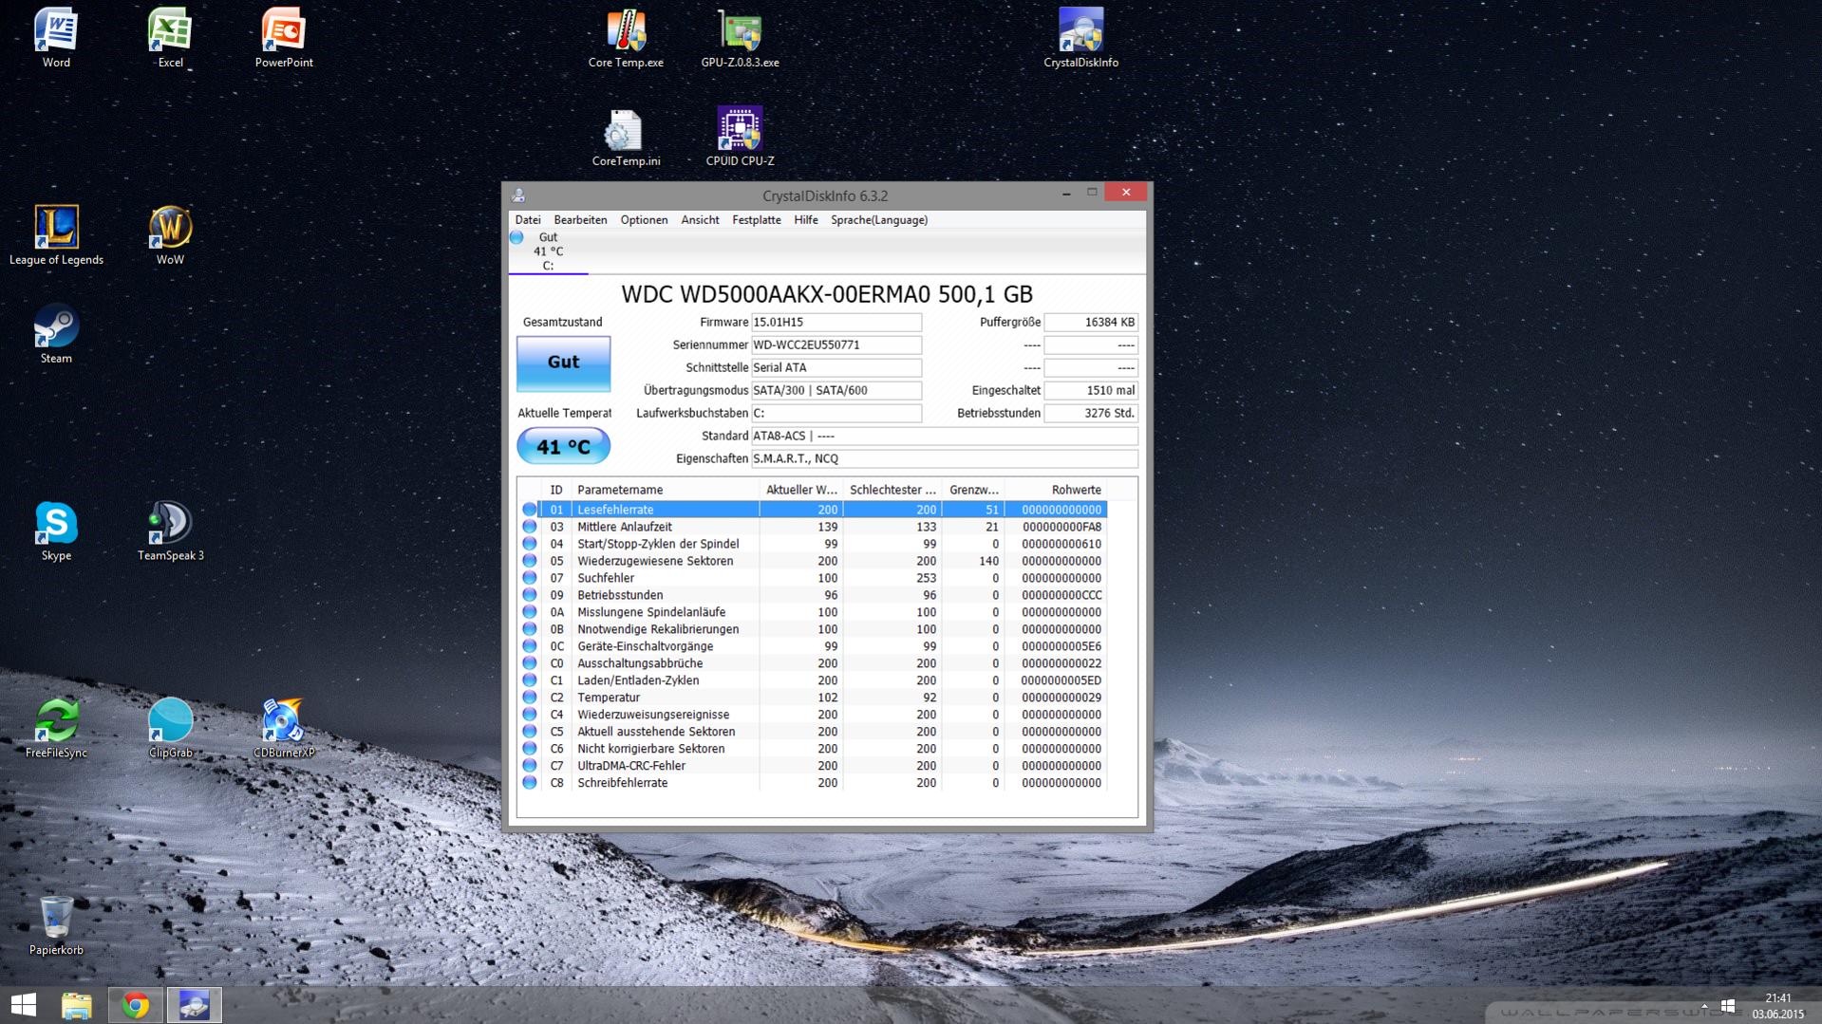Click the disk title WDC WD5000AAKX-00ERMA0
The width and height of the screenshot is (1822, 1024).
[x=827, y=294]
